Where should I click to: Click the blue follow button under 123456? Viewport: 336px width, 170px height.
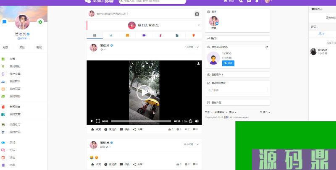coord(228,63)
